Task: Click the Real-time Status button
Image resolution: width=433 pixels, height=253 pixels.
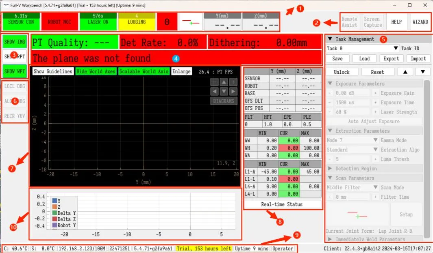Action: (282, 204)
